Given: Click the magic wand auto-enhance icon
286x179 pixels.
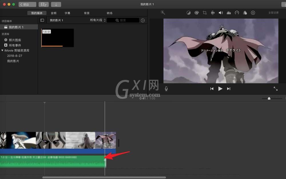Looking at the screenshot, I should point(163,13).
